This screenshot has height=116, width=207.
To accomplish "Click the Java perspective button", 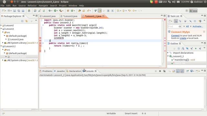I will click(x=193, y=11).
